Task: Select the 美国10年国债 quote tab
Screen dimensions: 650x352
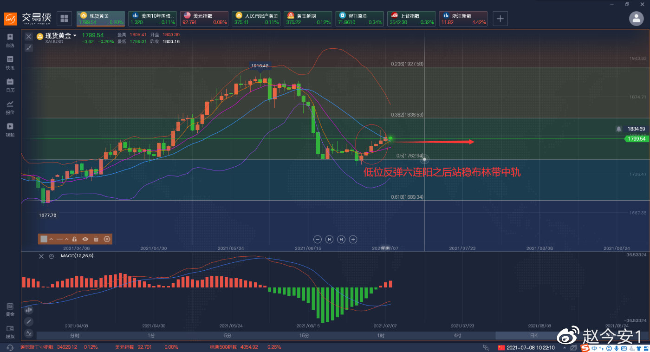Action: pyautogui.click(x=152, y=19)
